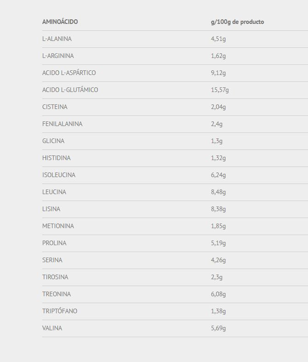Click the ACIDO L-GLUTÁMICO row label
This screenshot has width=308, height=362.
coord(70,90)
